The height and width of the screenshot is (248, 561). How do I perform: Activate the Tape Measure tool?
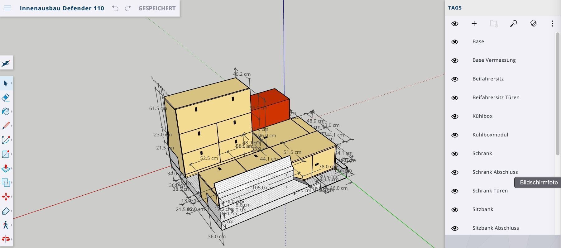(x=6, y=211)
